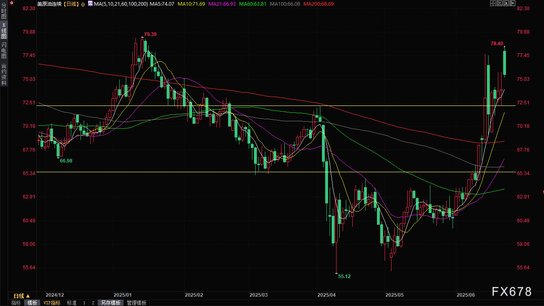
Task: Click the jump-to-chart-start axis icon
Action: point(499,4)
